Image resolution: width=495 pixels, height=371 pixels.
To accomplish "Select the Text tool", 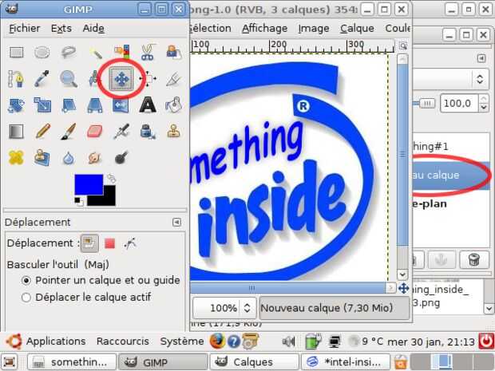I will [x=148, y=105].
